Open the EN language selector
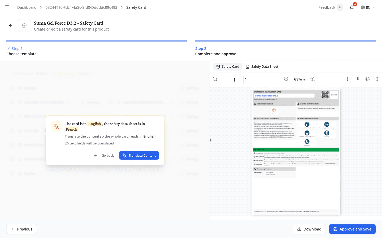This screenshot has height=239, width=382. [x=368, y=7]
